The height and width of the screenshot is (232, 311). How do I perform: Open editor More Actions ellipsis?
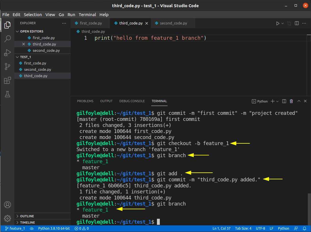(x=304, y=23)
